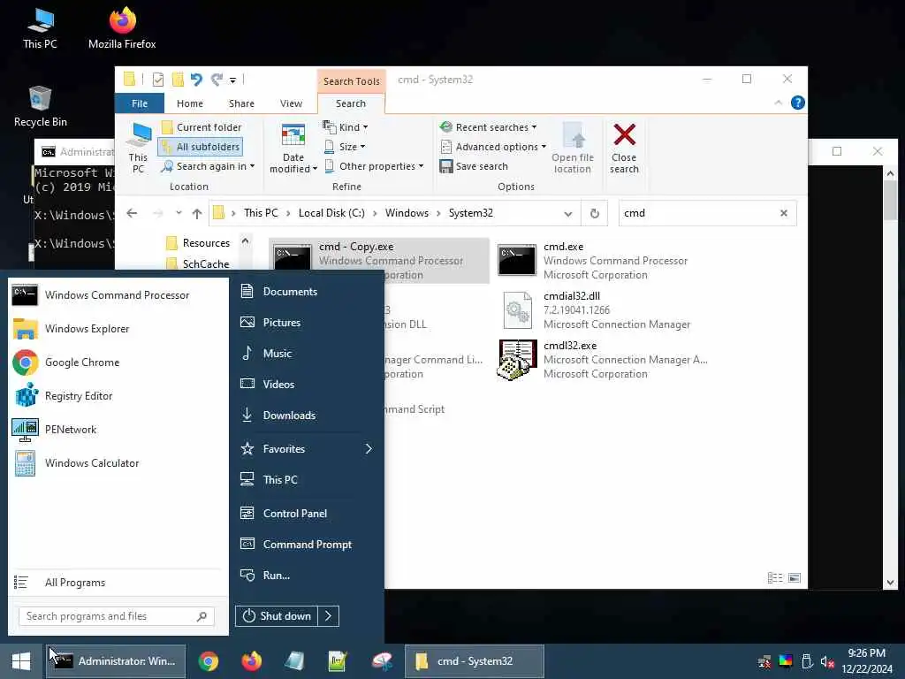
Task: Expand shut down options arrow
Action: point(329,616)
